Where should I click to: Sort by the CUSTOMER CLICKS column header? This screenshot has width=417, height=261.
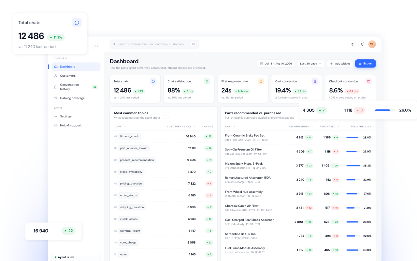click(181, 127)
